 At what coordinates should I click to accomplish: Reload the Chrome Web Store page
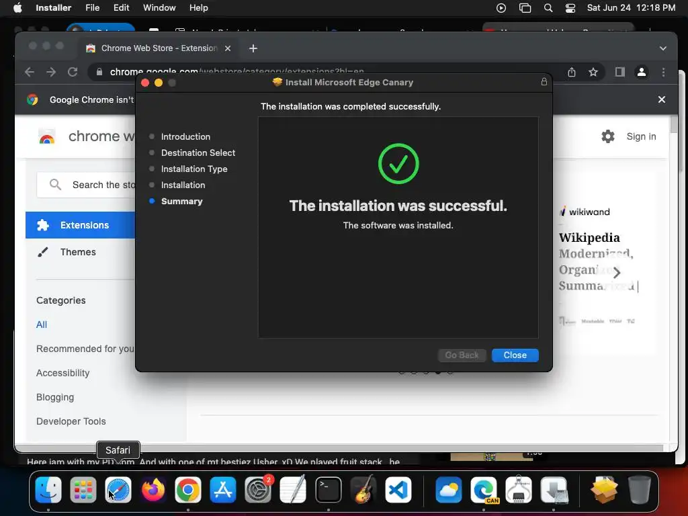(x=73, y=72)
